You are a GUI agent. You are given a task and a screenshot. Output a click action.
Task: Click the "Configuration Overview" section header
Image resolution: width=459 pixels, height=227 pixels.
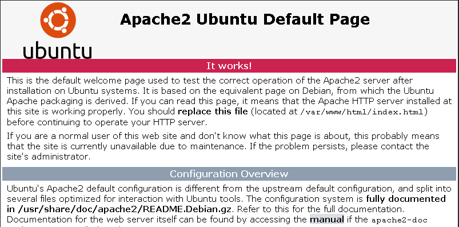click(x=229, y=174)
